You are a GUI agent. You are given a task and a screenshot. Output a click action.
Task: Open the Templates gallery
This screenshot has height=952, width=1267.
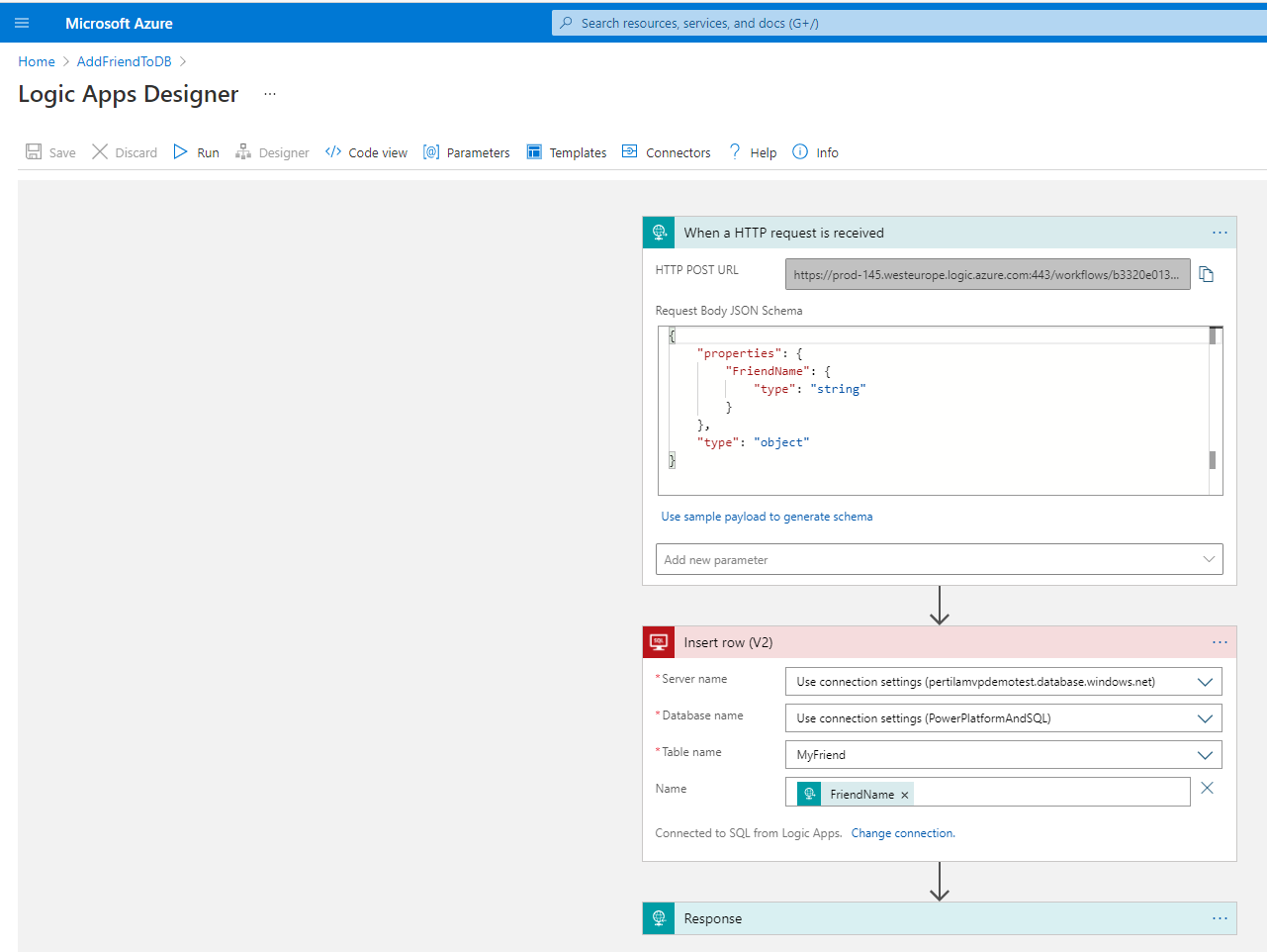point(567,152)
